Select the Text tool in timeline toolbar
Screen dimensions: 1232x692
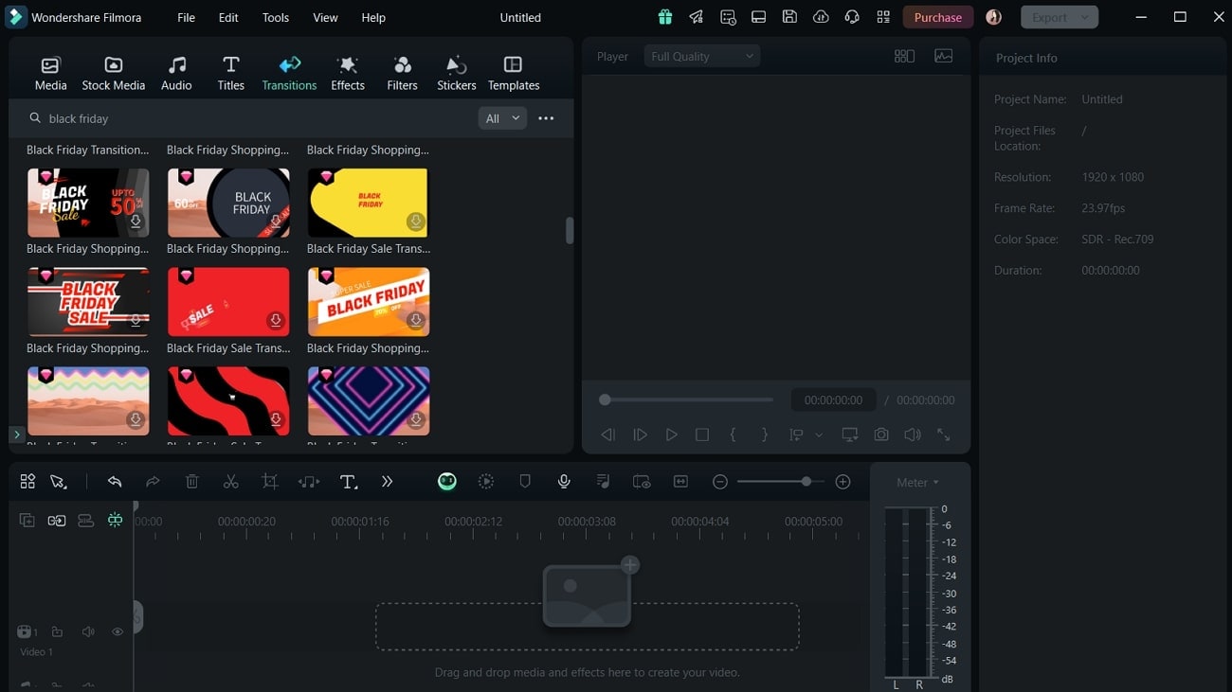point(349,482)
